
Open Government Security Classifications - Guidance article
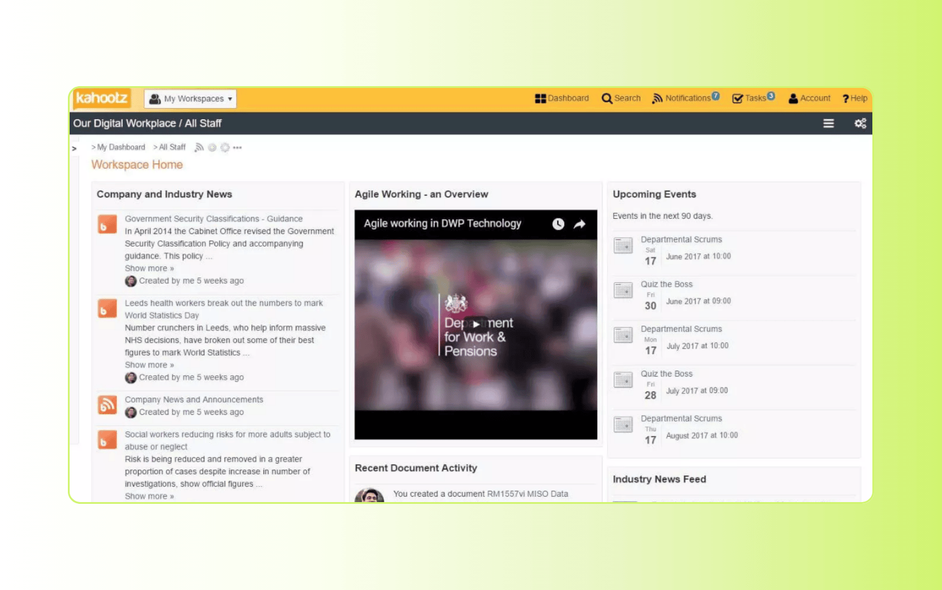coord(214,219)
